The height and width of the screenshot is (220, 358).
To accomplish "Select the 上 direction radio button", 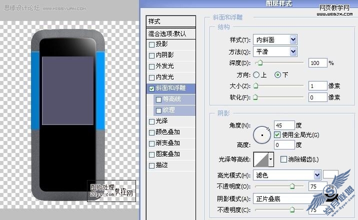I will pyautogui.click(x=256, y=74).
